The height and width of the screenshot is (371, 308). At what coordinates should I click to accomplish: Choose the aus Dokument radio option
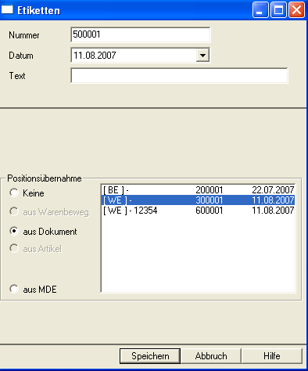coord(14,231)
